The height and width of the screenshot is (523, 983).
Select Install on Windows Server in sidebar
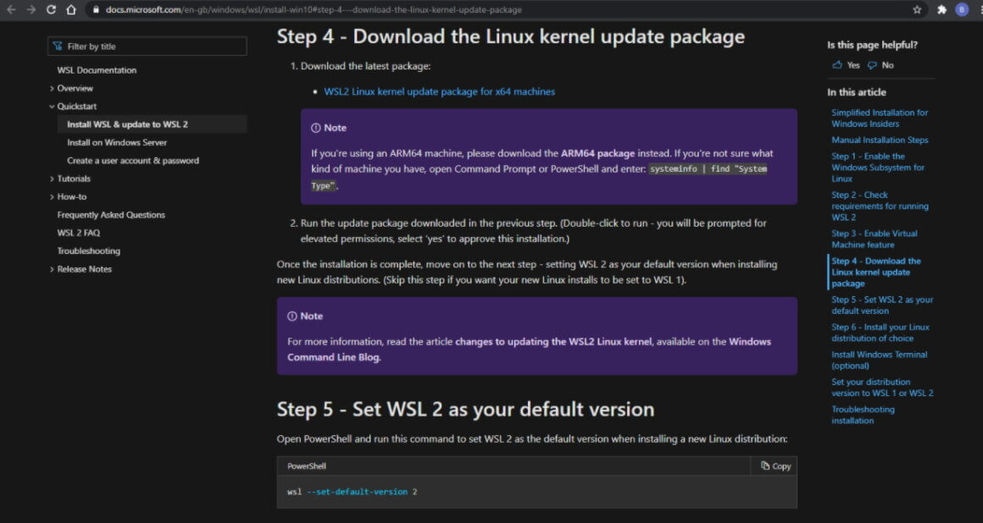[x=117, y=143]
